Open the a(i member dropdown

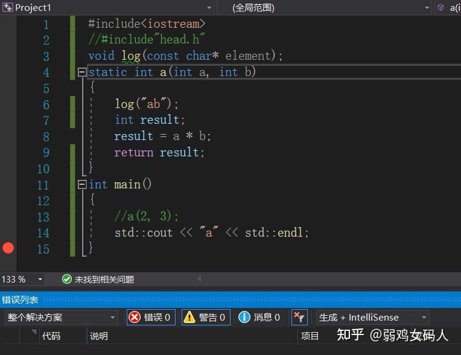coord(448,7)
